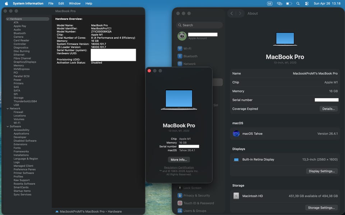Open the File menu
Image resolution: width=345 pixels, height=215 pixels.
[51, 4]
